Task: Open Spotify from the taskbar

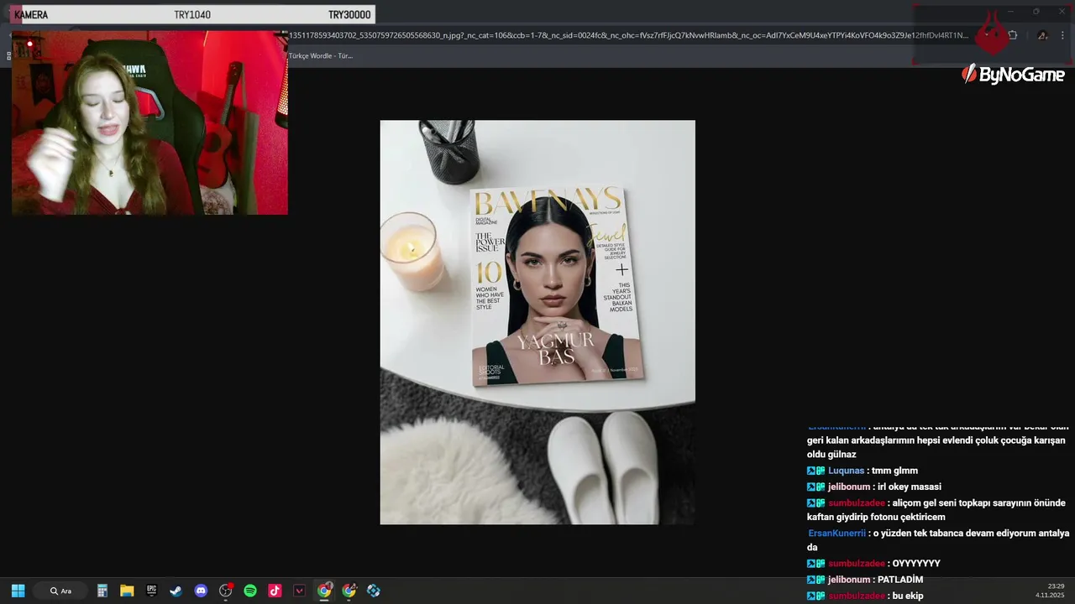Action: point(250,591)
